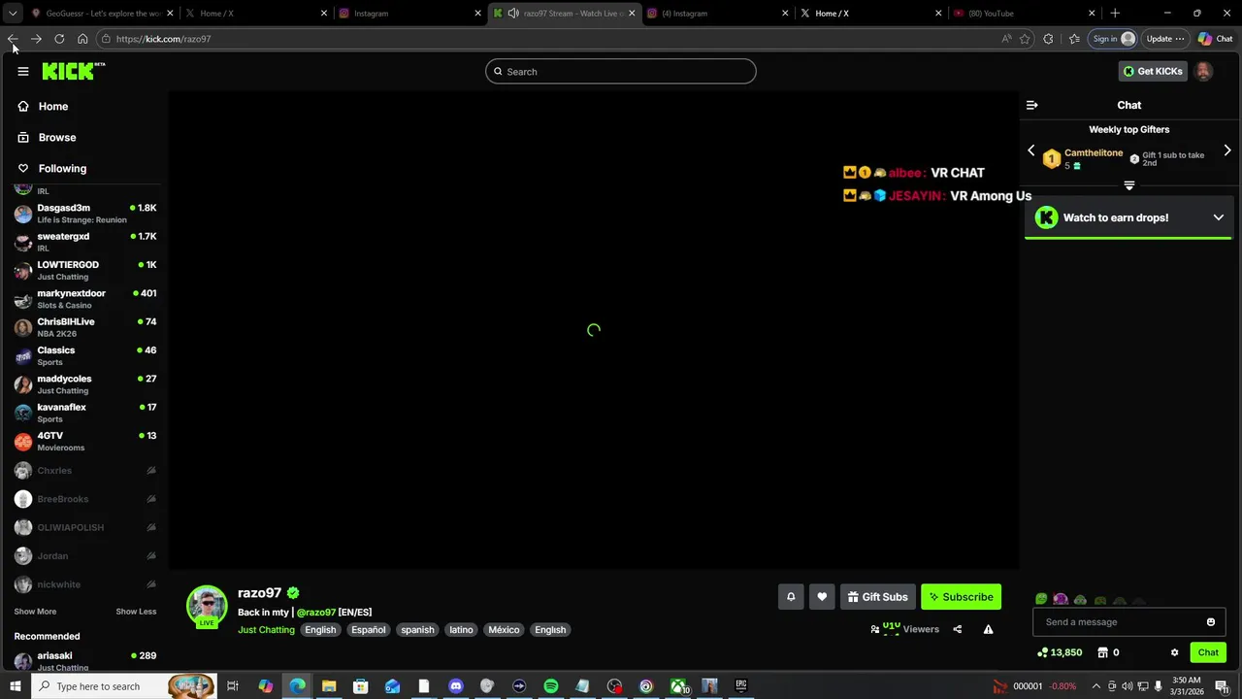Image resolution: width=1242 pixels, height=699 pixels.
Task: Open the Just Chatting category link
Action: click(x=266, y=629)
